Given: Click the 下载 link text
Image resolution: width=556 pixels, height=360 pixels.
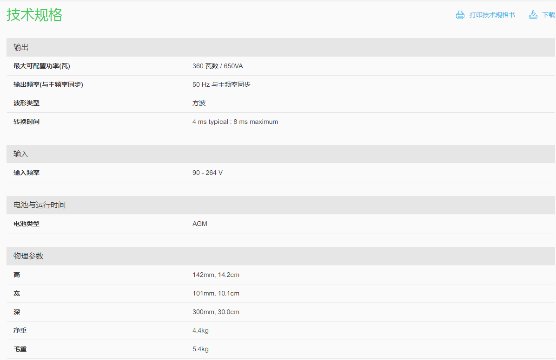Looking at the screenshot, I should click(549, 15).
